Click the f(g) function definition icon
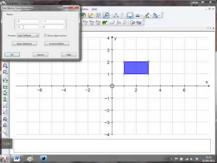This screenshot has width=217, height=163. [139, 23]
